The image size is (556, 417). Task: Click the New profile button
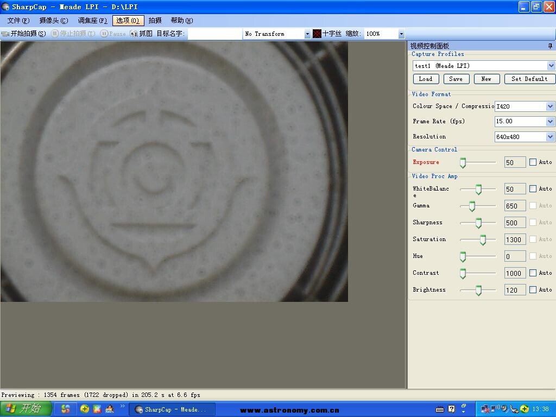[x=487, y=79]
